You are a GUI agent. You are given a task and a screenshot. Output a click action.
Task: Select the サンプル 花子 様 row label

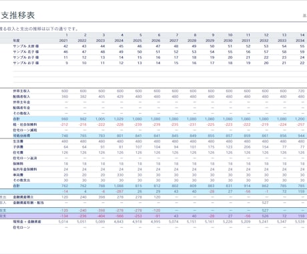tap(26, 51)
